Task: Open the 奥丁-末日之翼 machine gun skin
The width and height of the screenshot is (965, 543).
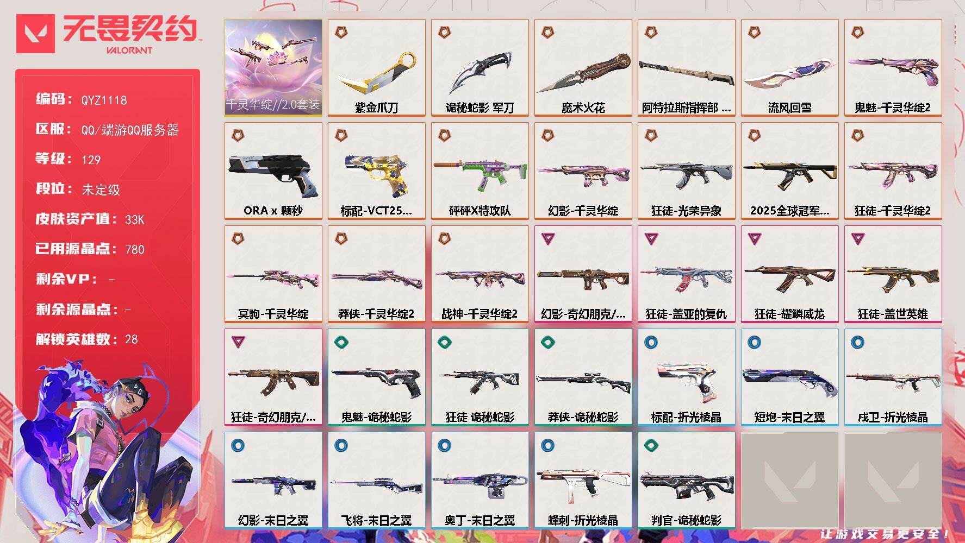Action: click(x=480, y=481)
